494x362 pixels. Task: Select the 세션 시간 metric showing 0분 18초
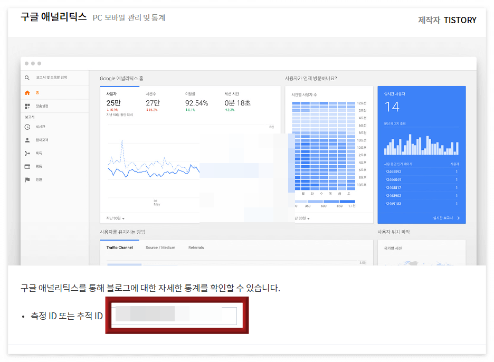237,102
